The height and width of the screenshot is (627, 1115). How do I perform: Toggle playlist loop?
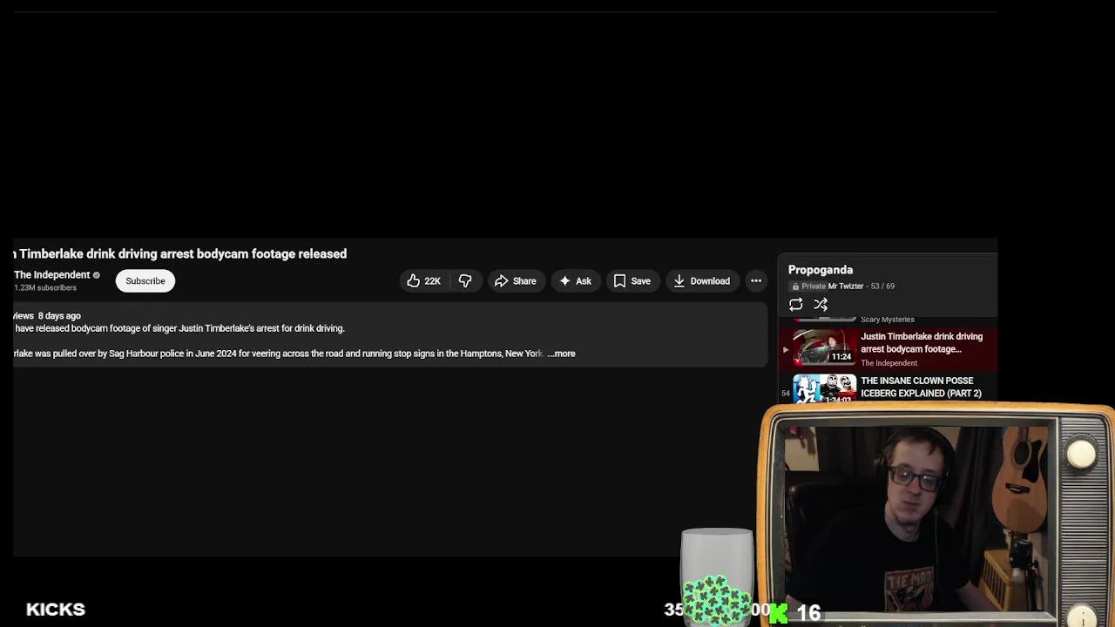[795, 304]
